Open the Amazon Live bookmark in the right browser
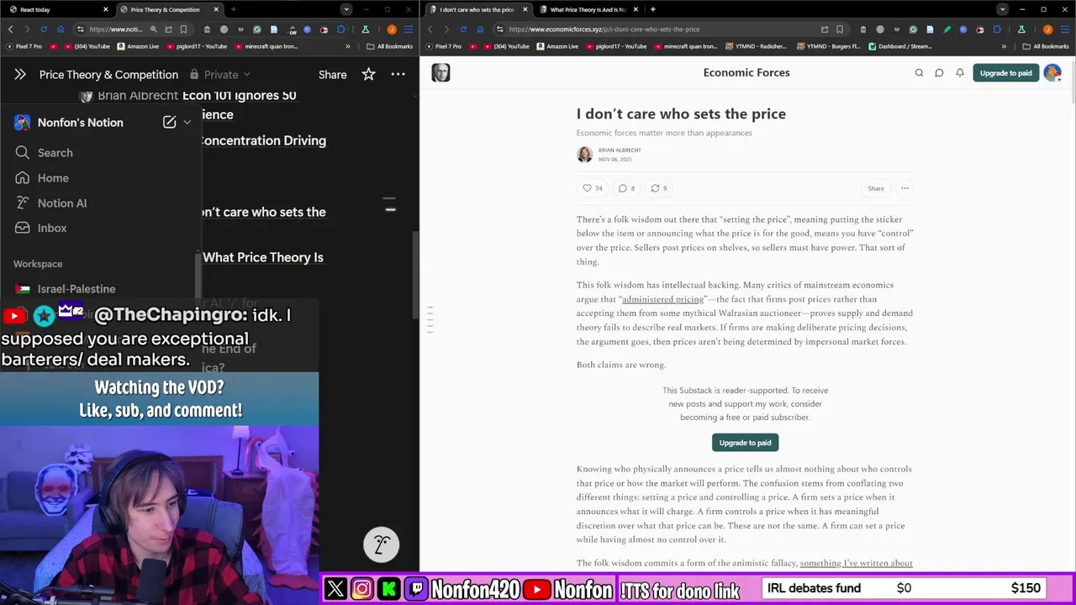The image size is (1076, 605). pos(557,46)
